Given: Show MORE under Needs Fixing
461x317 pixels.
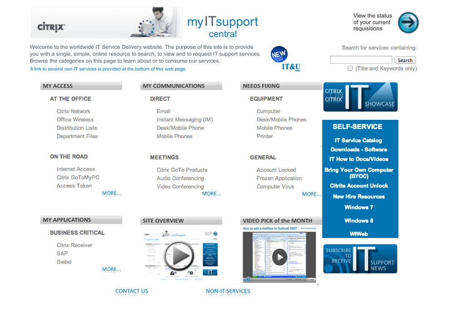Looking at the screenshot, I should (x=311, y=194).
